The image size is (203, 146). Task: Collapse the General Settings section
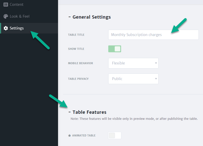[70, 17]
